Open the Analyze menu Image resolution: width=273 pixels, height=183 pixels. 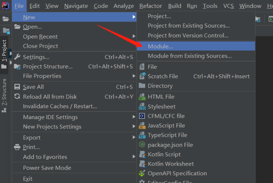pos(124,6)
